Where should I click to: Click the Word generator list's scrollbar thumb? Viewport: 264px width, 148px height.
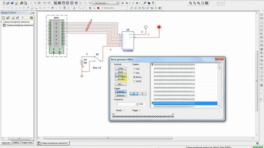219,68
